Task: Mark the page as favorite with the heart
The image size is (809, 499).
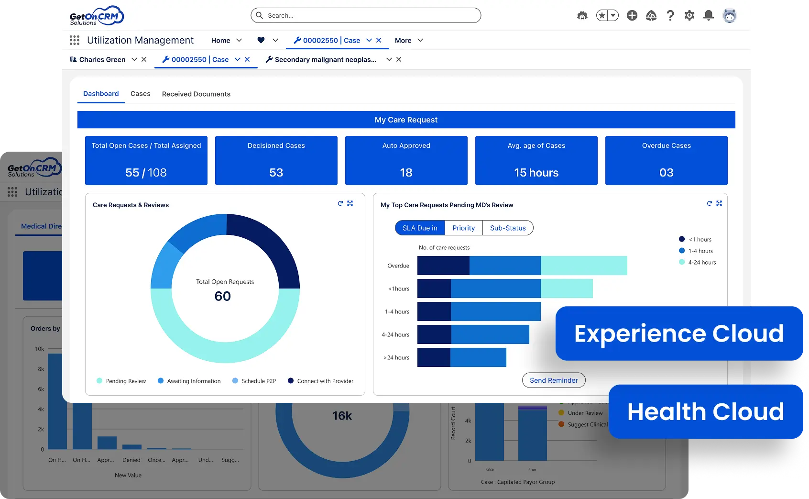Action: click(260, 40)
